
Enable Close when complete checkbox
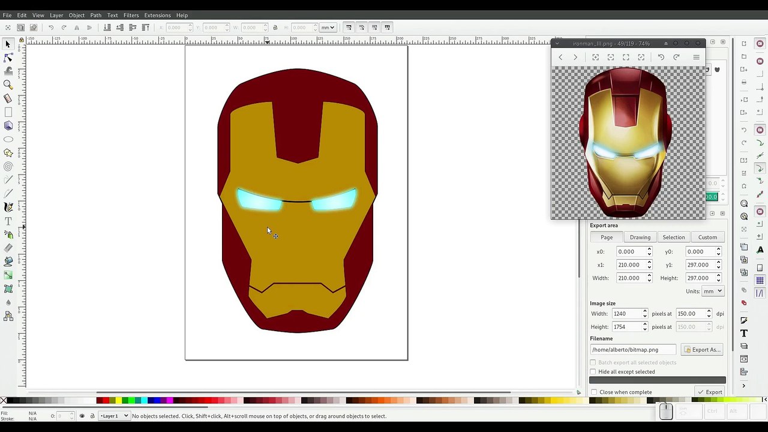point(594,392)
